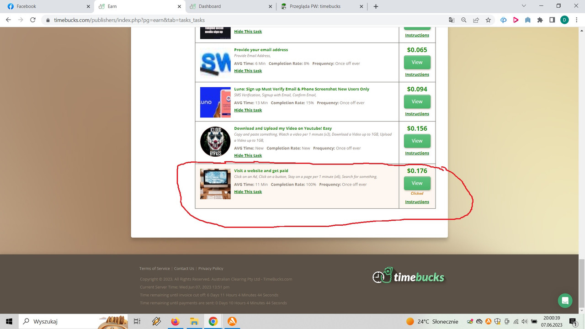Screen dimensions: 585x329
Task: Open the Contact Us footer link
Action: point(184,269)
